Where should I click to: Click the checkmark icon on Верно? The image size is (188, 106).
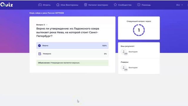[x=39, y=46]
